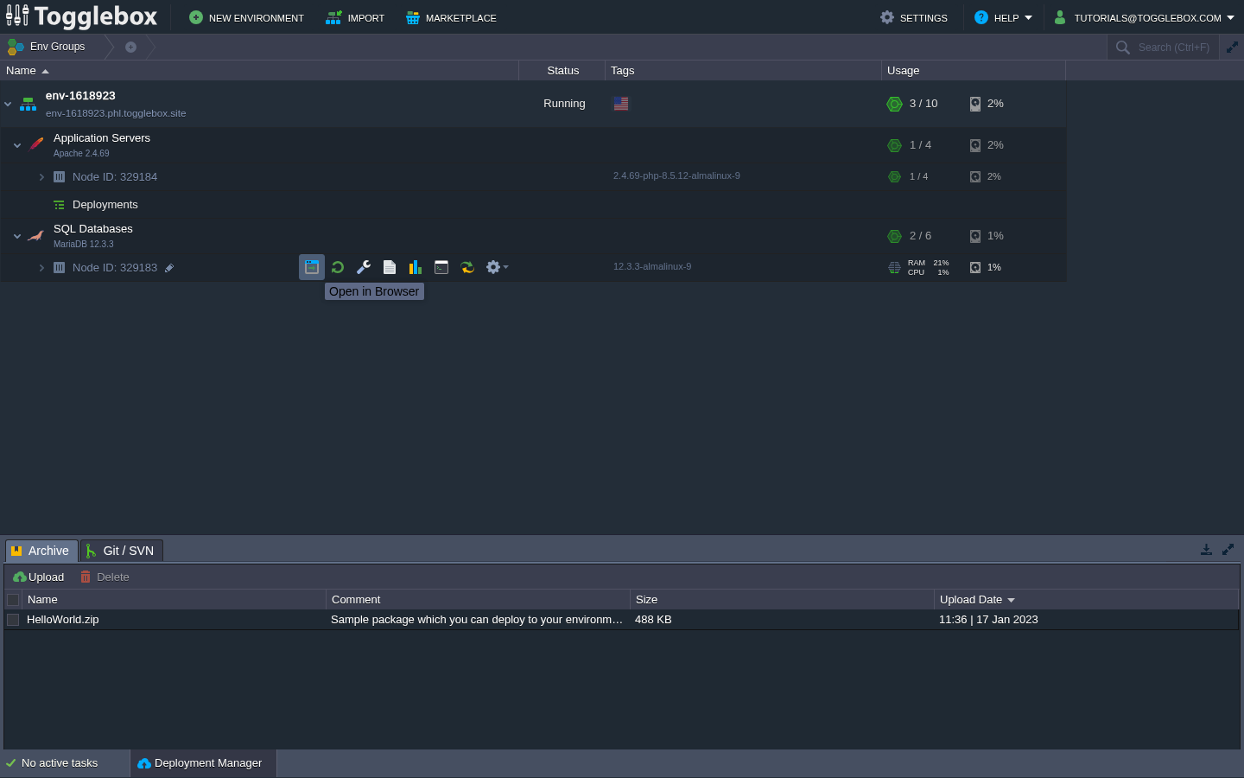Click RAM/CPU usage indicator for node 329183

pyautogui.click(x=919, y=268)
